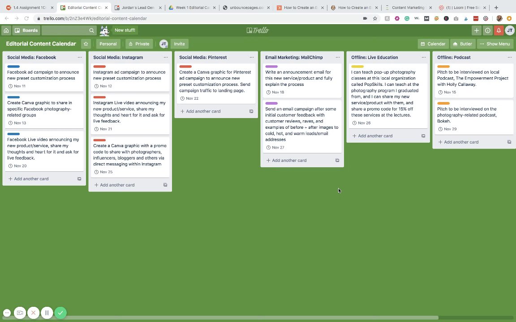Finish recording with green checkmark button
The image size is (516, 322).
click(x=60, y=313)
